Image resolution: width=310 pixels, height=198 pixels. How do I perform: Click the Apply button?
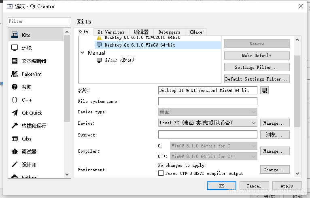287,186
